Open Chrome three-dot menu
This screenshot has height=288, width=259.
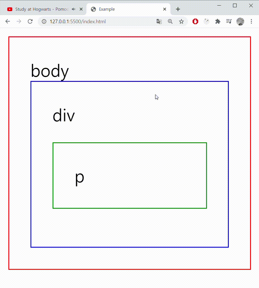(251, 21)
